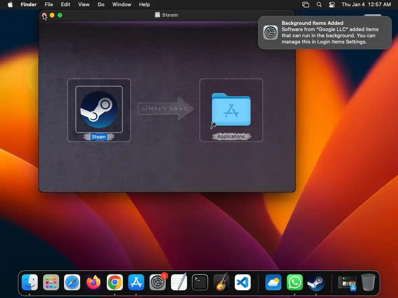Screen dimensions: 398x298
Task: Select the Steam app icon in installer window
Action: [x=99, y=109]
